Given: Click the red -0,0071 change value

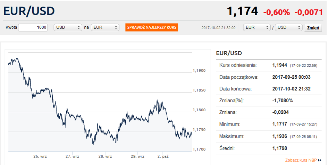Looking at the screenshot, I should 309,12.
